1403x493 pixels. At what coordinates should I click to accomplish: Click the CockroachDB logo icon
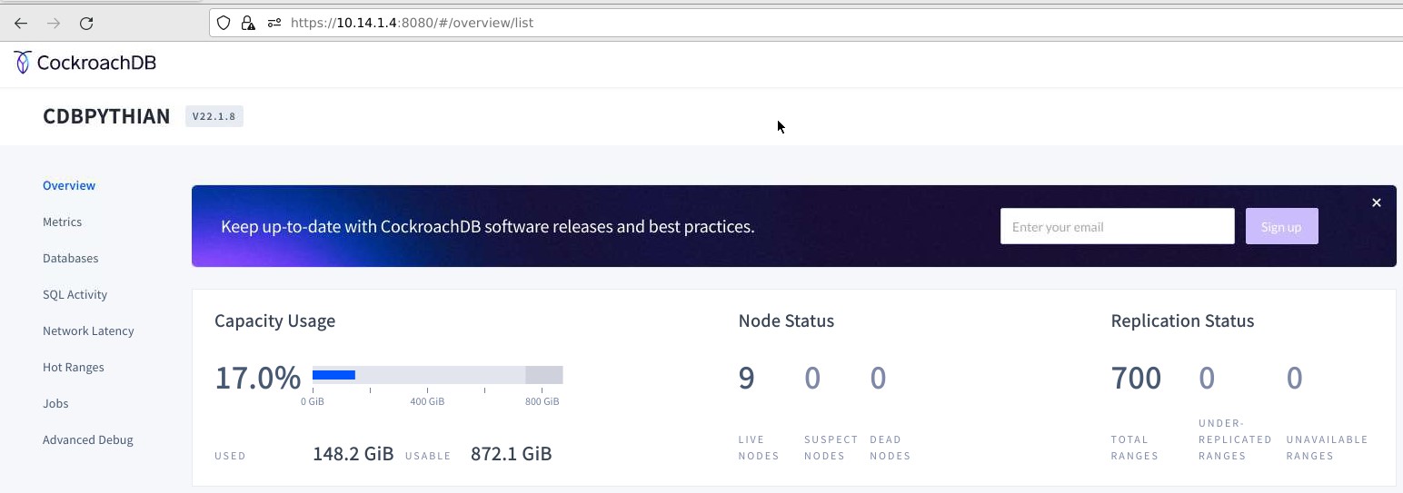point(23,63)
